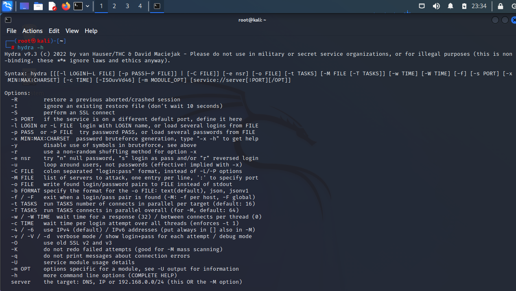Viewport: 516px width, 291px height.
Task: Click the '-M FILE list of servers' line
Action: click(x=135, y=178)
